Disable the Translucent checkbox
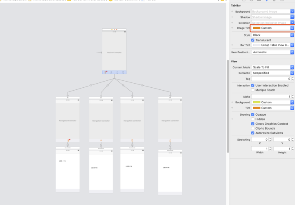This screenshot has height=205, width=295. click(253, 40)
